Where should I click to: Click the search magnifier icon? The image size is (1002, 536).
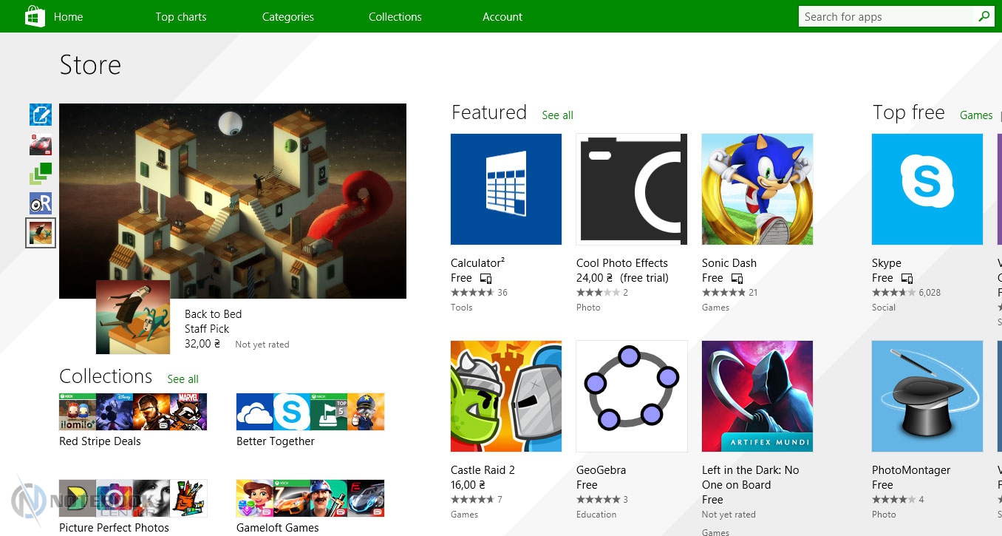984,16
